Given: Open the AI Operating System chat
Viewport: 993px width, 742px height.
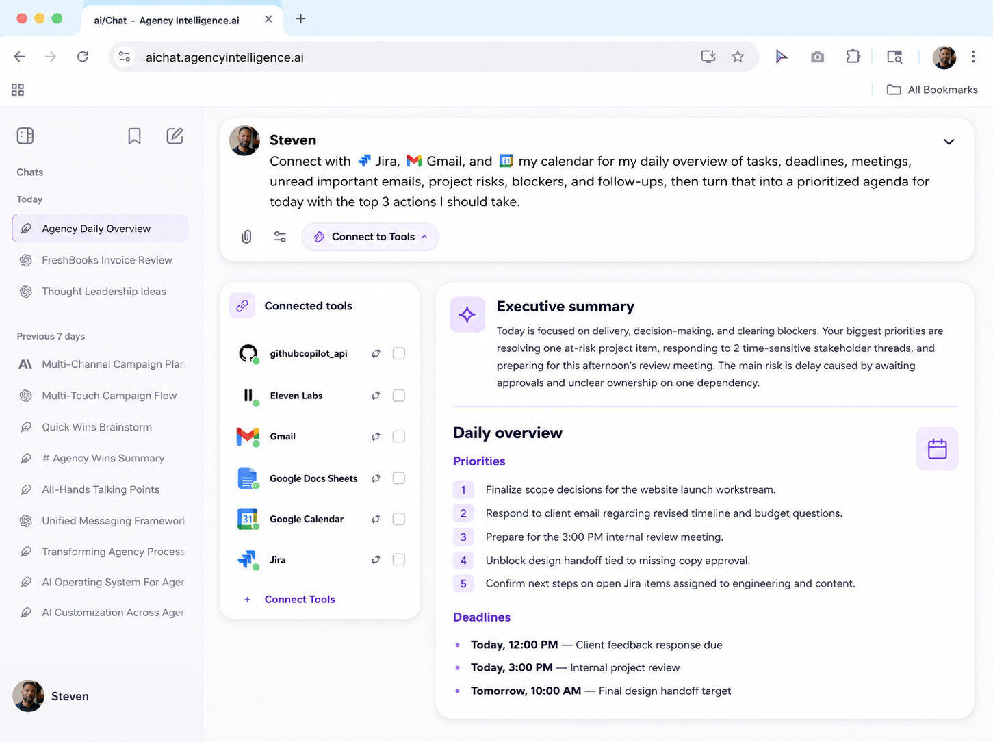Looking at the screenshot, I should pos(101,583).
